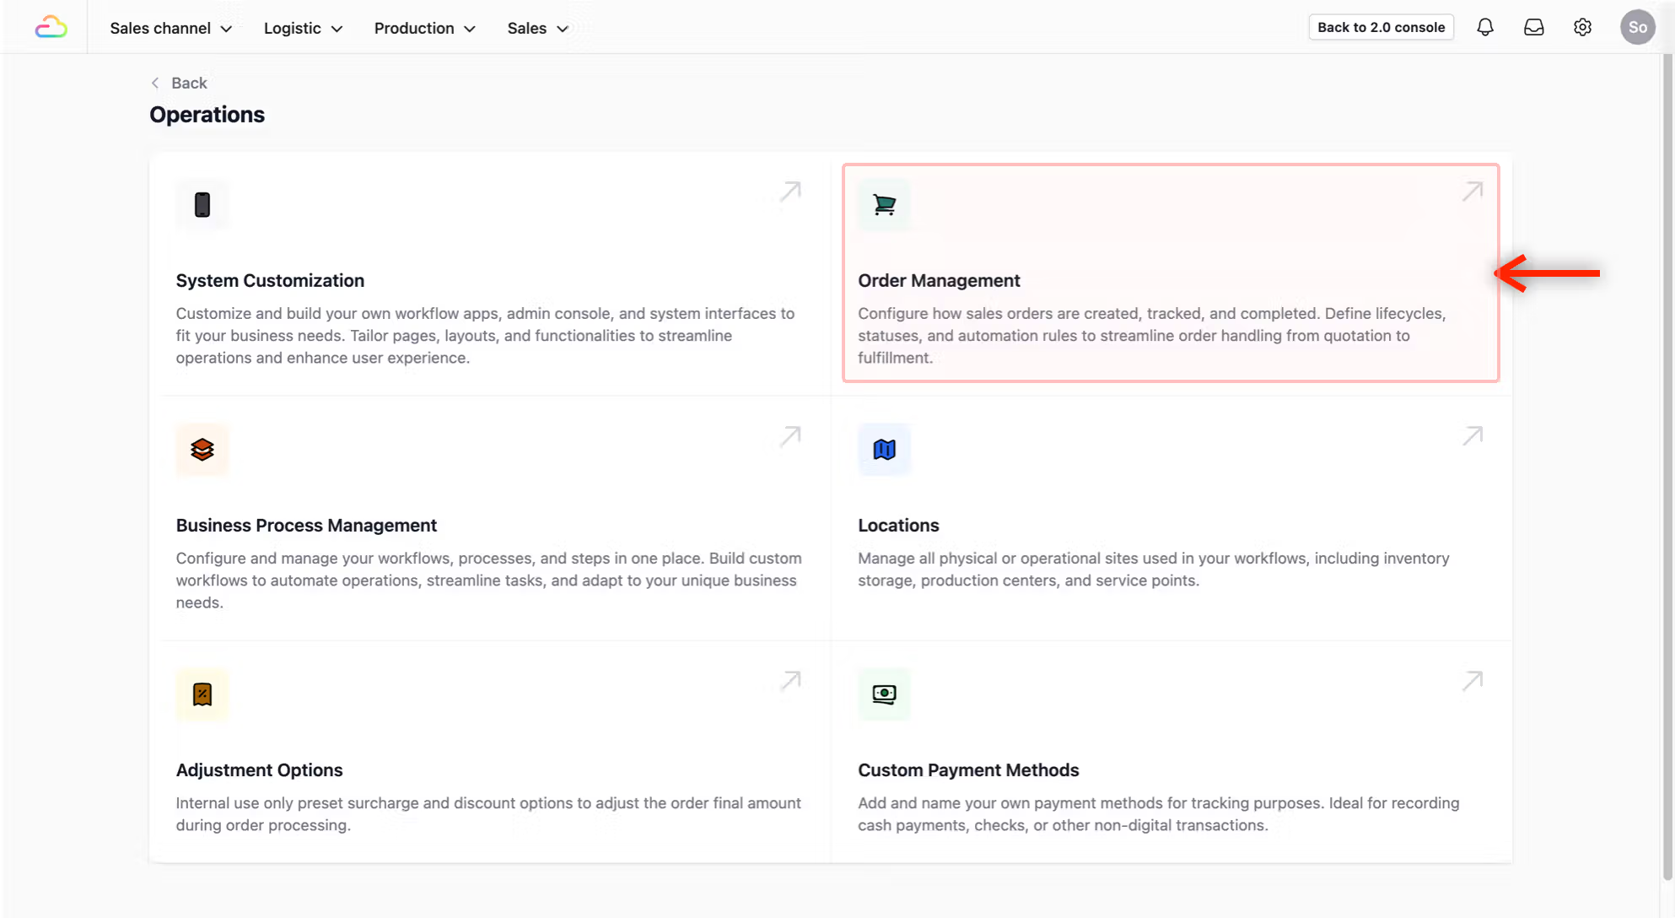Expand the Sales channel dropdown

170,28
